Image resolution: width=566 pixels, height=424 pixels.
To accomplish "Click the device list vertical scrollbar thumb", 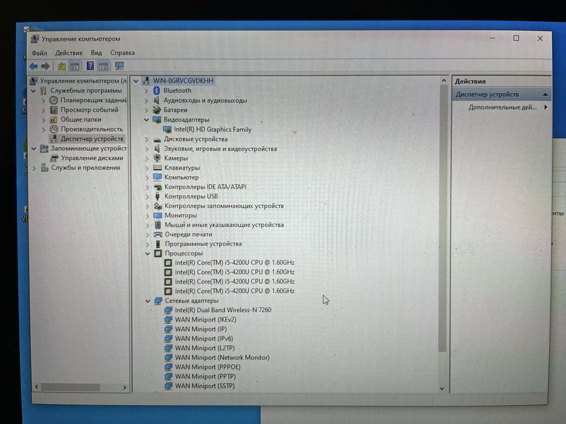I will [443, 219].
